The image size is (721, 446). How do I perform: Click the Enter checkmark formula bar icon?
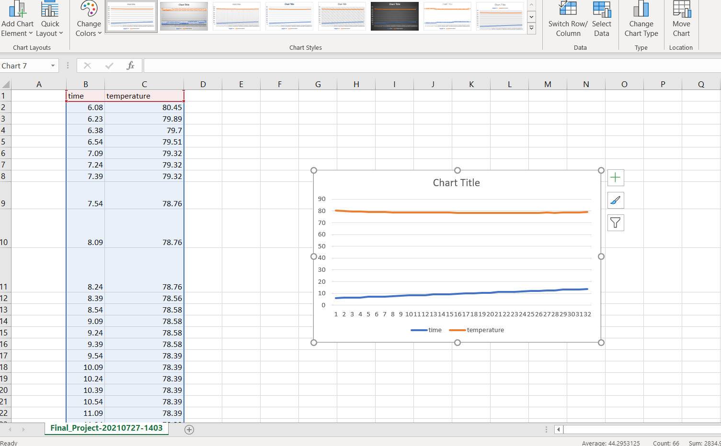pyautogui.click(x=109, y=66)
